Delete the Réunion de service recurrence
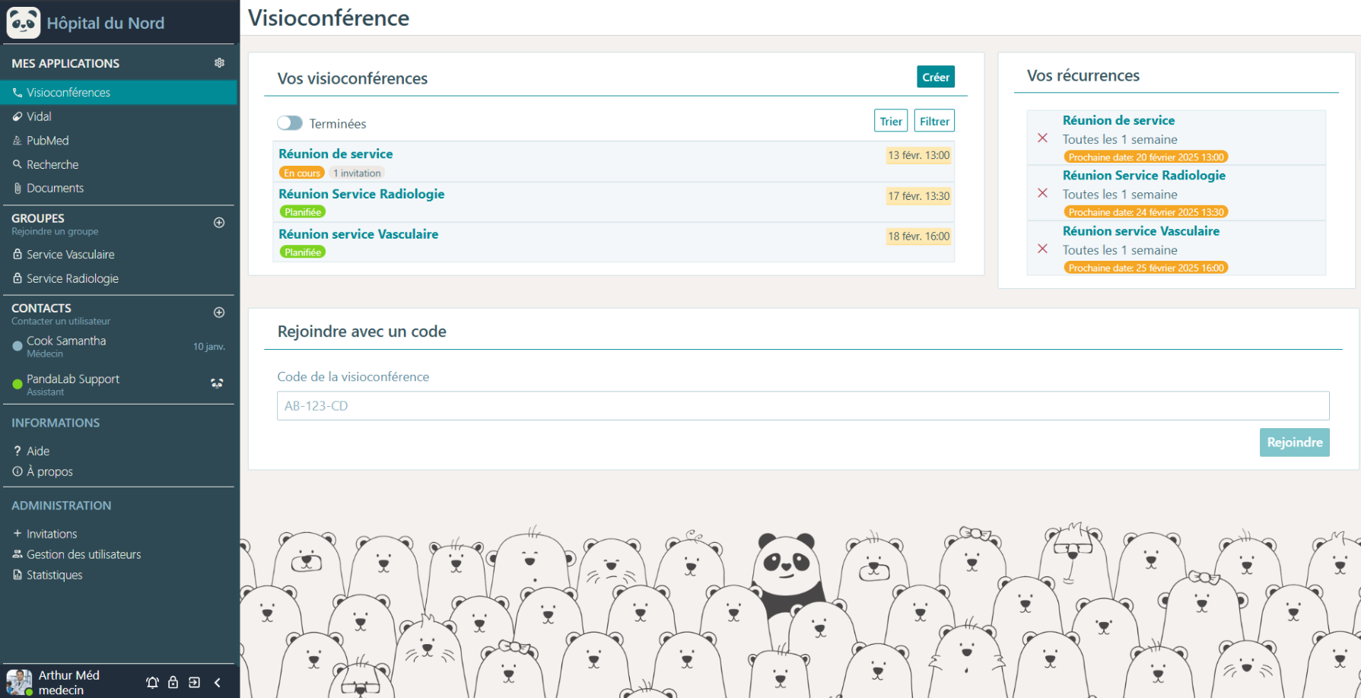Screen dimensions: 1361x698 pos(1043,138)
